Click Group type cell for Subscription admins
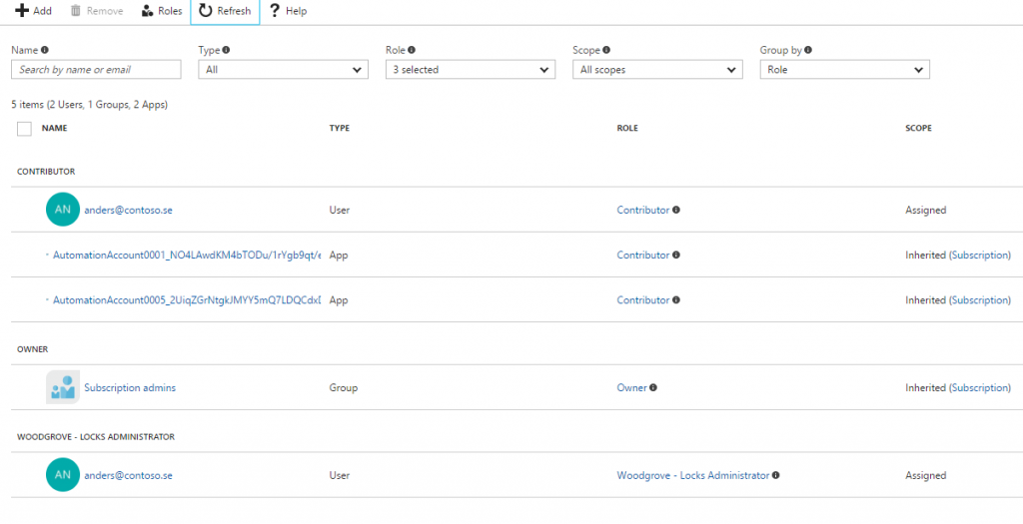Viewport: 1023px width, 524px height. (x=344, y=387)
